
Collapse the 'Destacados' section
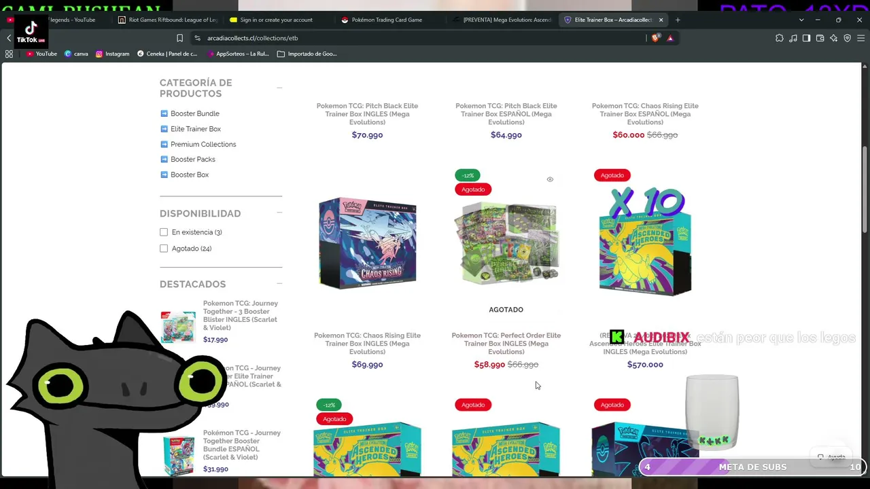(x=279, y=283)
